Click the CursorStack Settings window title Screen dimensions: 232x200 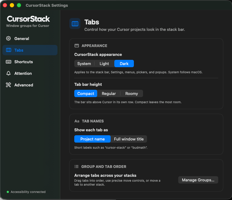pos(47,5)
